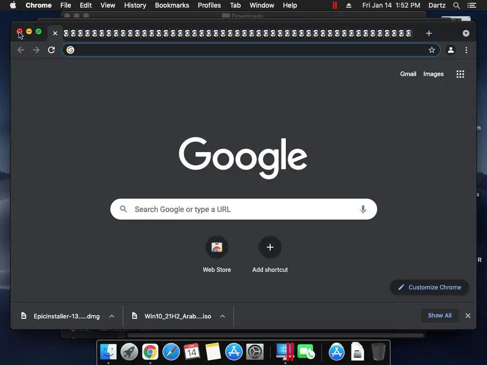Show all downloads
This screenshot has width=487, height=365.
pos(440,316)
